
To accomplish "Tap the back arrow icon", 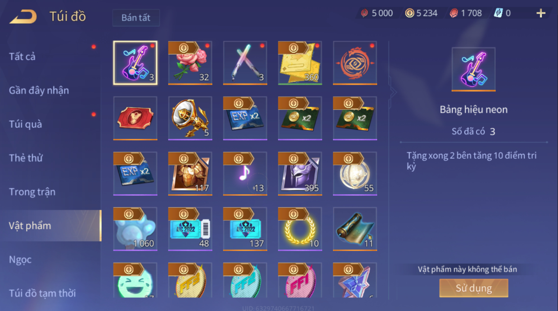I will [x=23, y=17].
